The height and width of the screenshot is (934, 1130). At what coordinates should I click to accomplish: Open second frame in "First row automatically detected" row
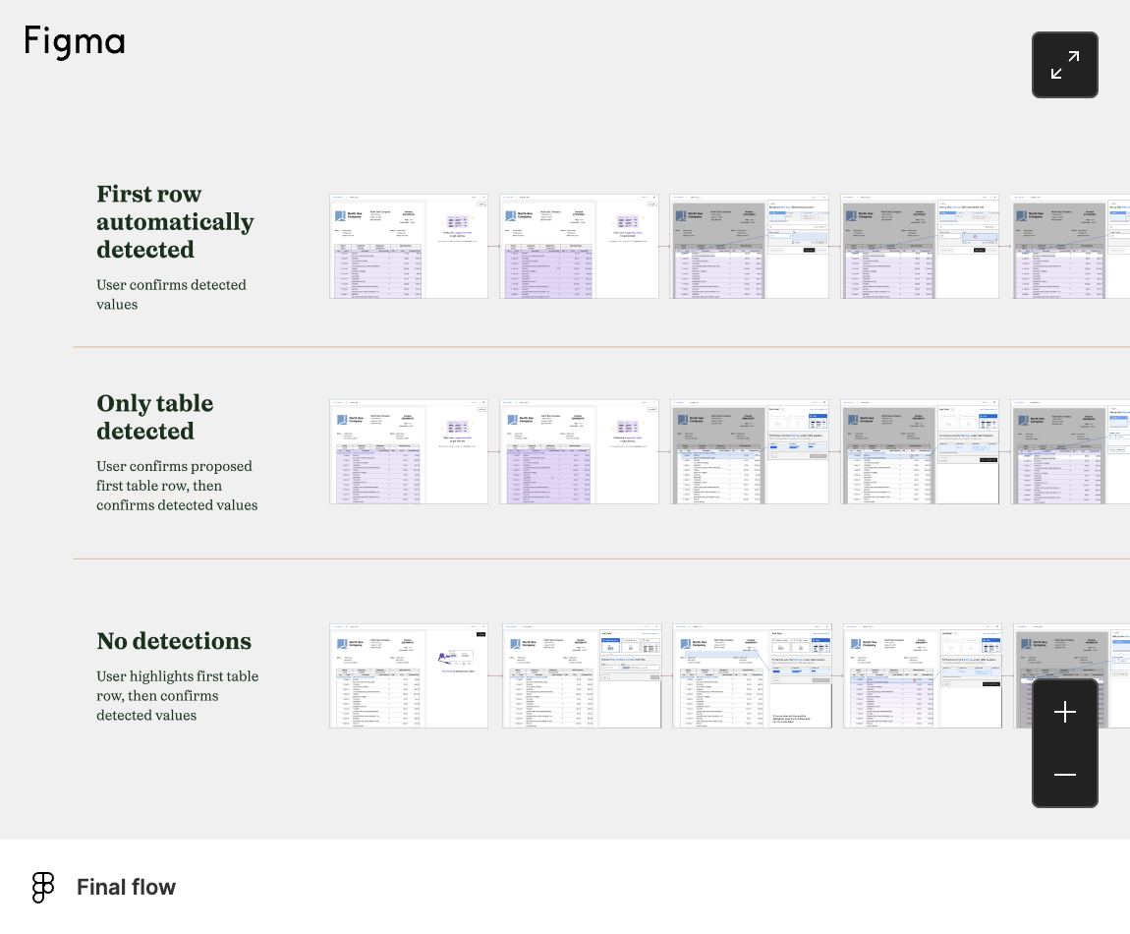tap(579, 247)
